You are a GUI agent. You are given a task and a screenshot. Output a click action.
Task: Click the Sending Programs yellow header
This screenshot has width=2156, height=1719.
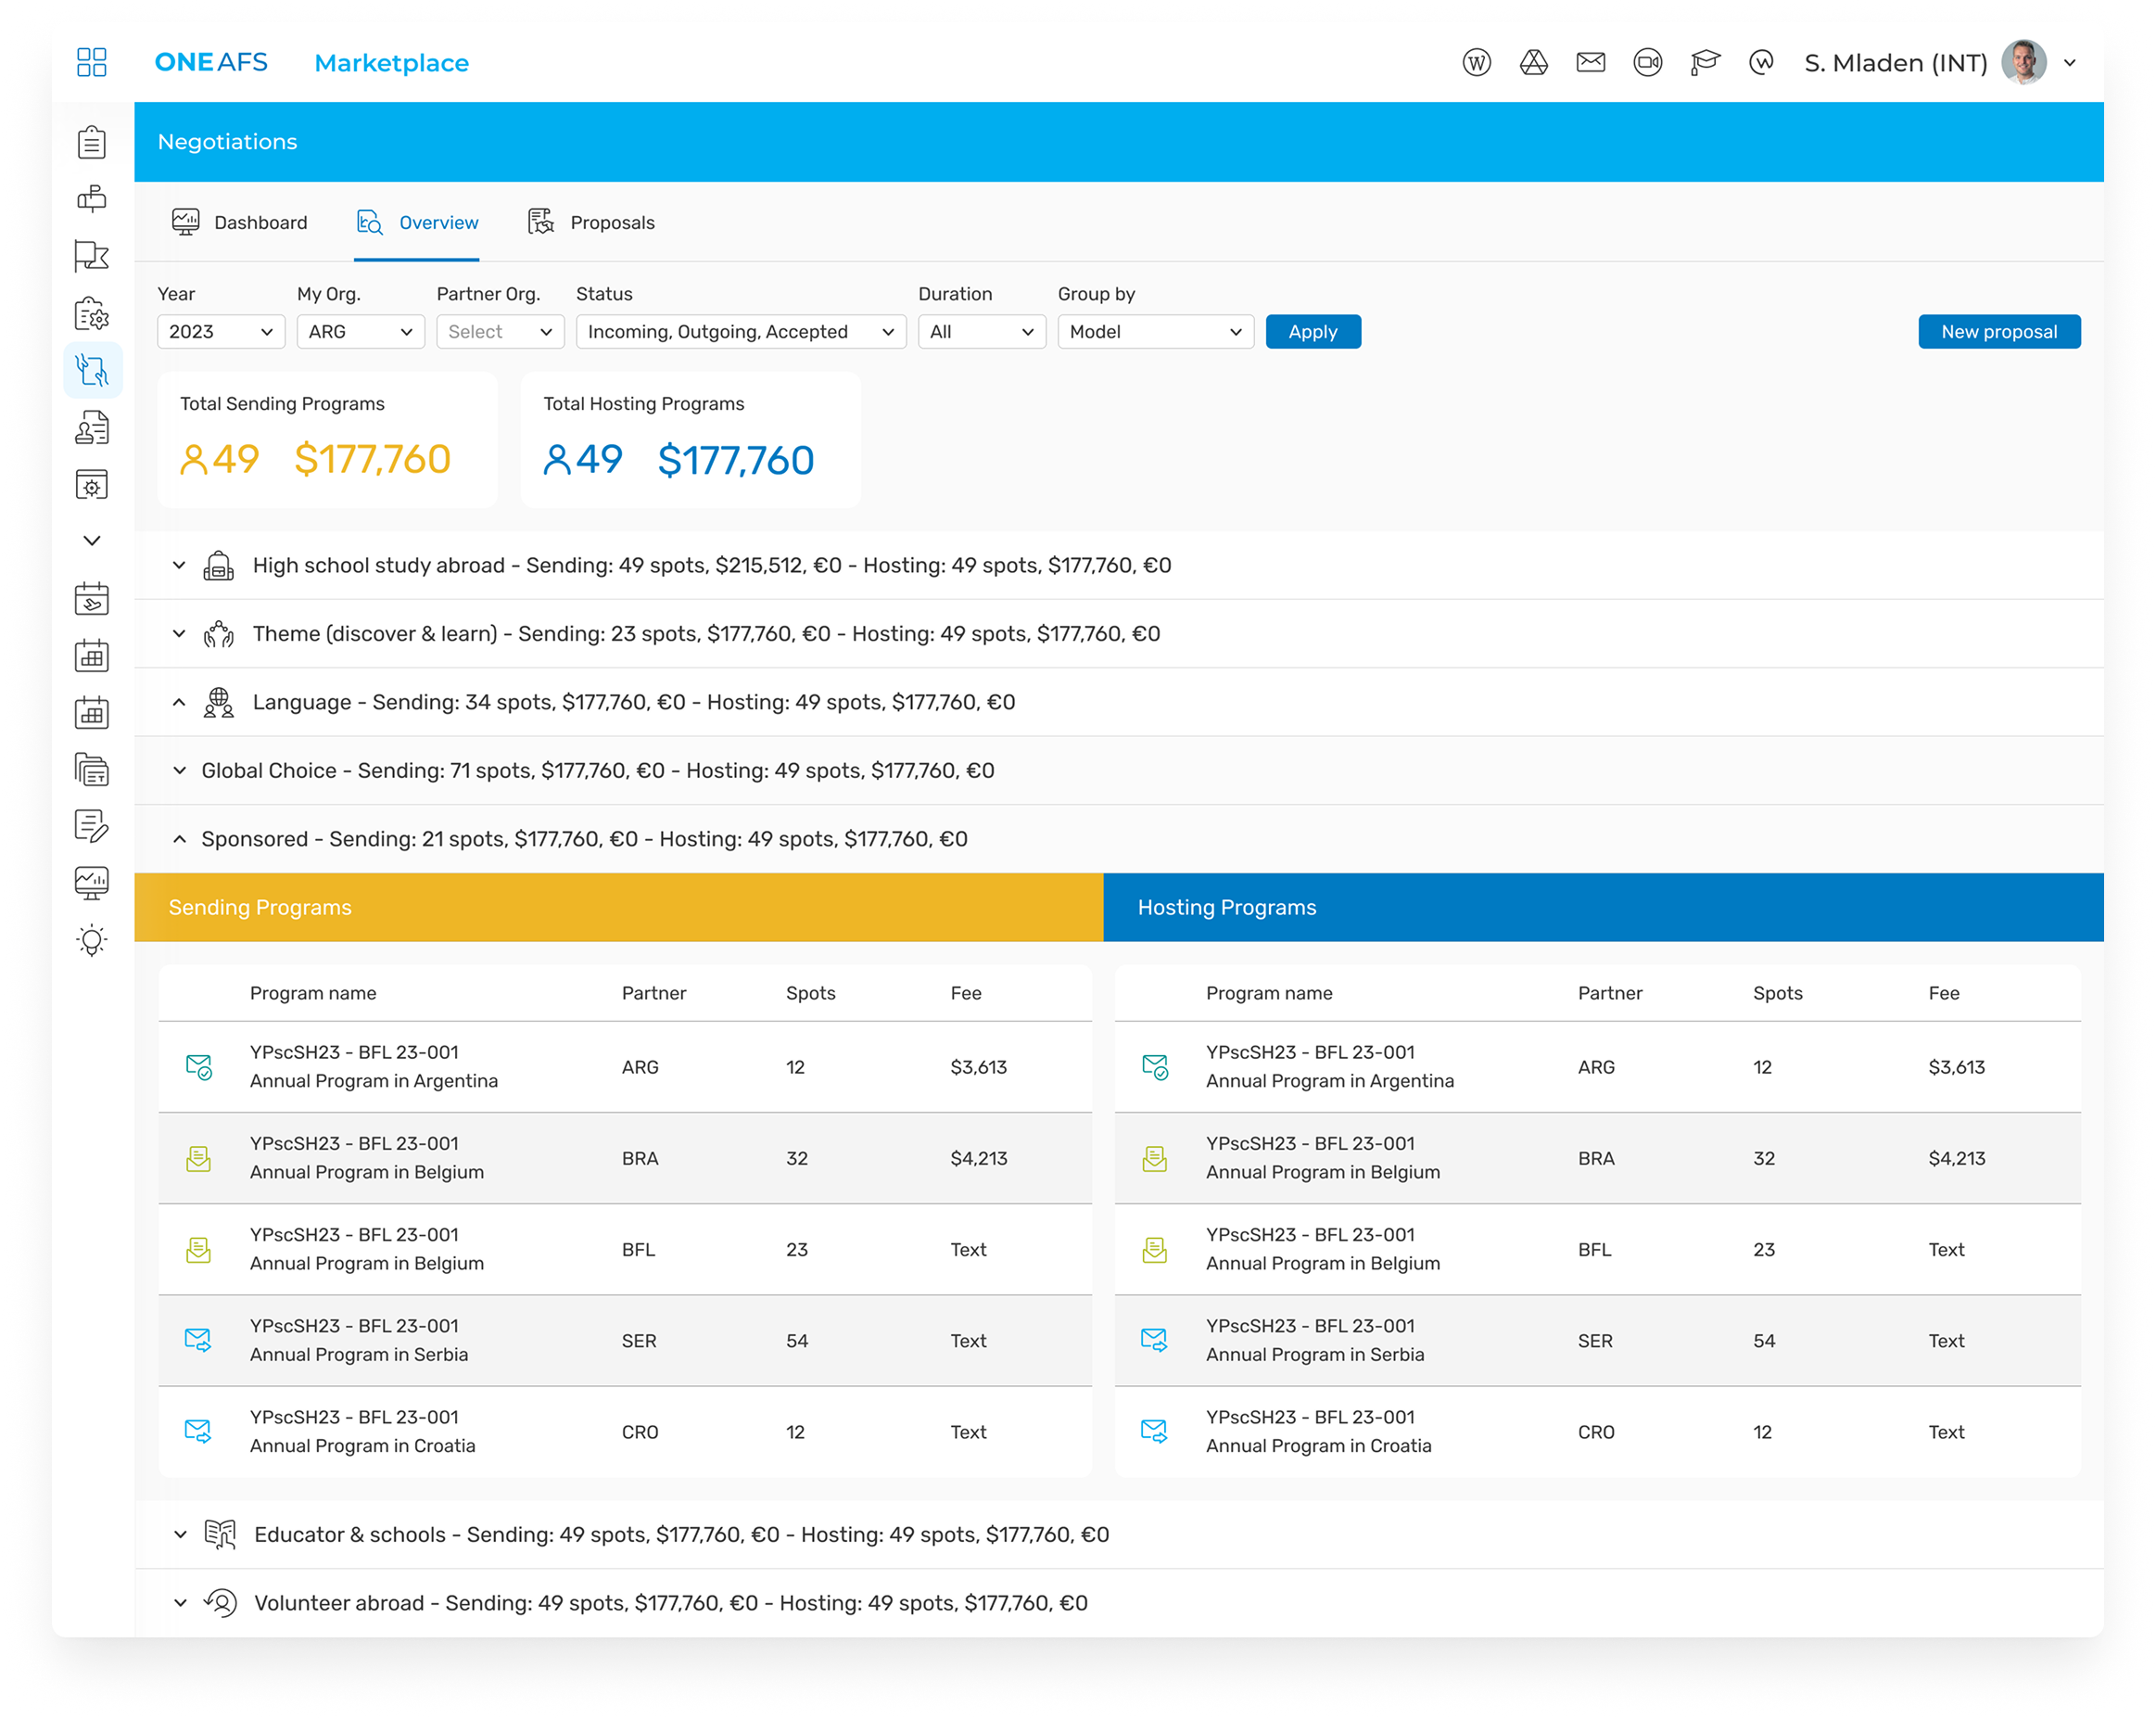tap(619, 908)
